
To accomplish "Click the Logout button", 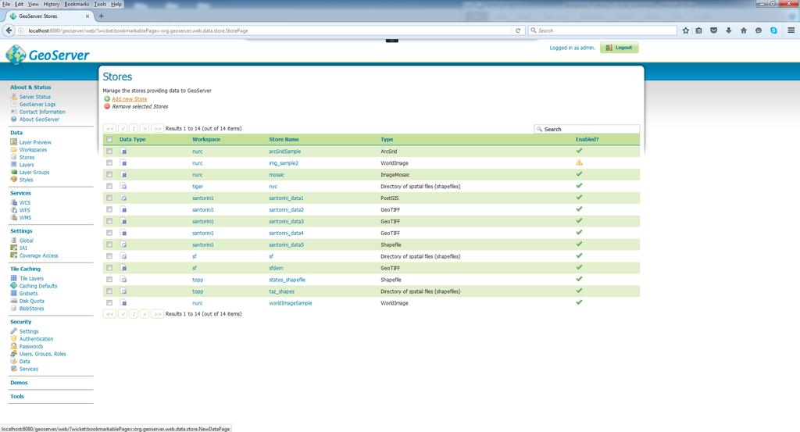I will [619, 48].
